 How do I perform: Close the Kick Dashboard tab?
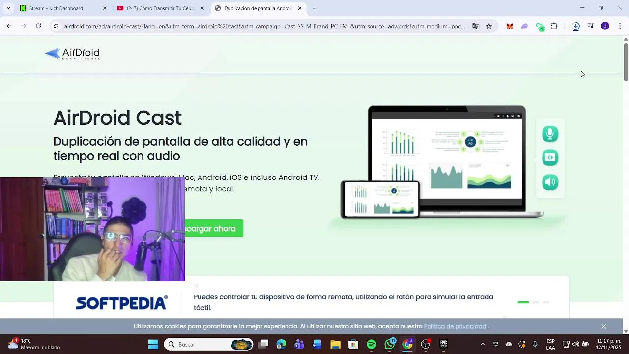pyautogui.click(x=105, y=8)
